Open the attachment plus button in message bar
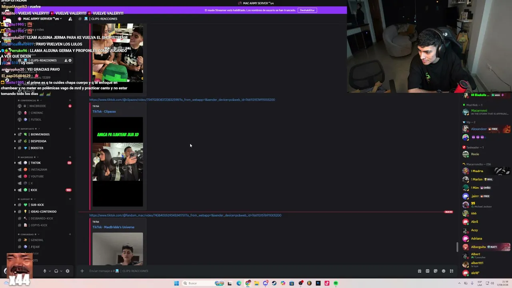The image size is (512, 288). coord(82,271)
